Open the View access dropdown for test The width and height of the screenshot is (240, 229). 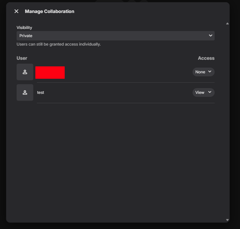(x=203, y=92)
